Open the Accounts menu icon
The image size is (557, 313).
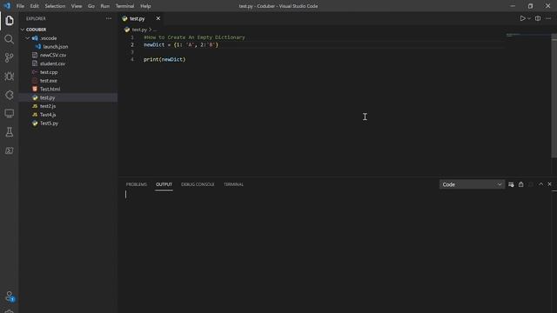click(10, 296)
